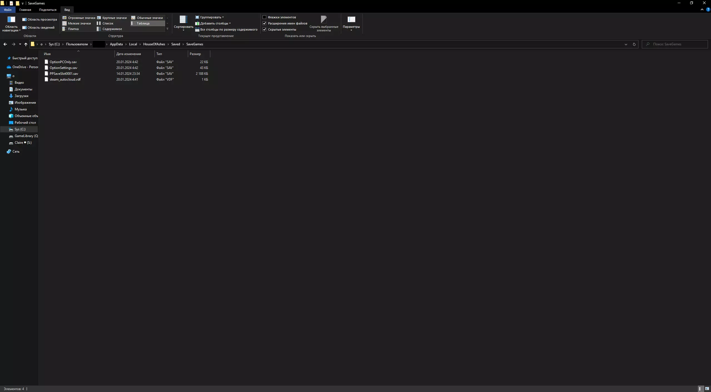The height and width of the screenshot is (392, 711).
Task: Click the Navigation pane (Область навигации) icon
Action: (11, 19)
